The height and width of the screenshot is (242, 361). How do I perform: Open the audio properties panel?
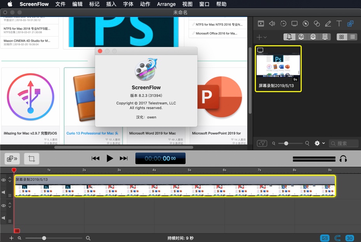tap(272, 23)
